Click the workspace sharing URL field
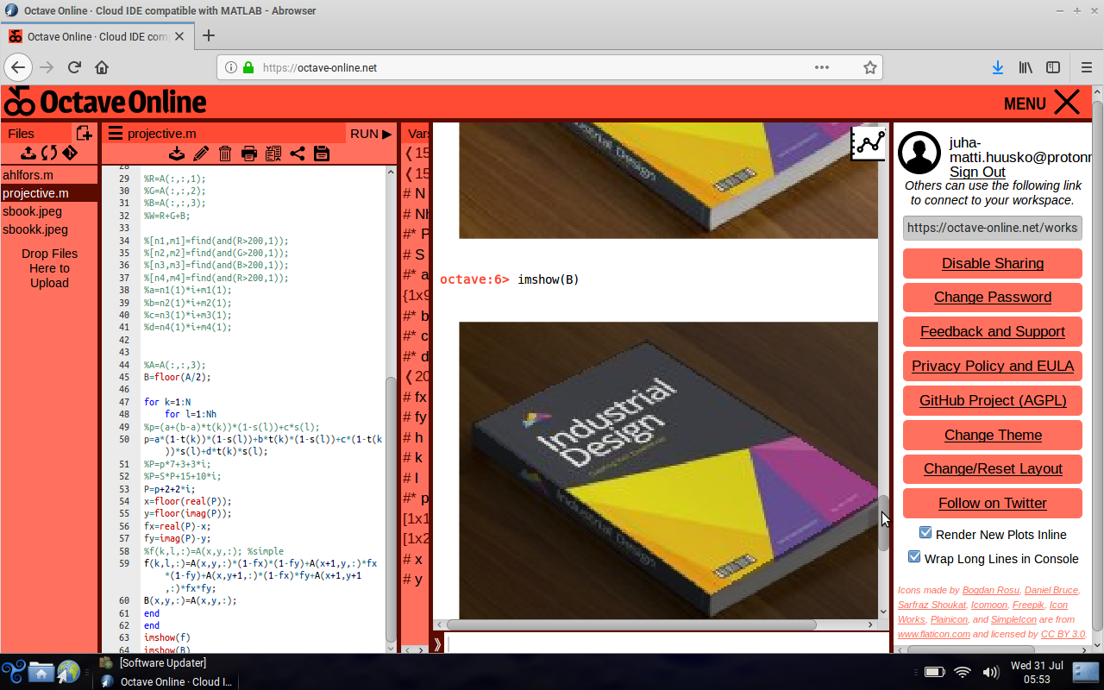This screenshot has width=1104, height=690. tap(993, 228)
